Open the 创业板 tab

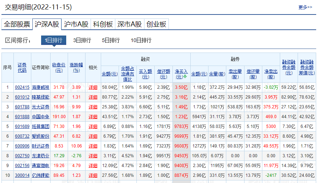coord(156,24)
